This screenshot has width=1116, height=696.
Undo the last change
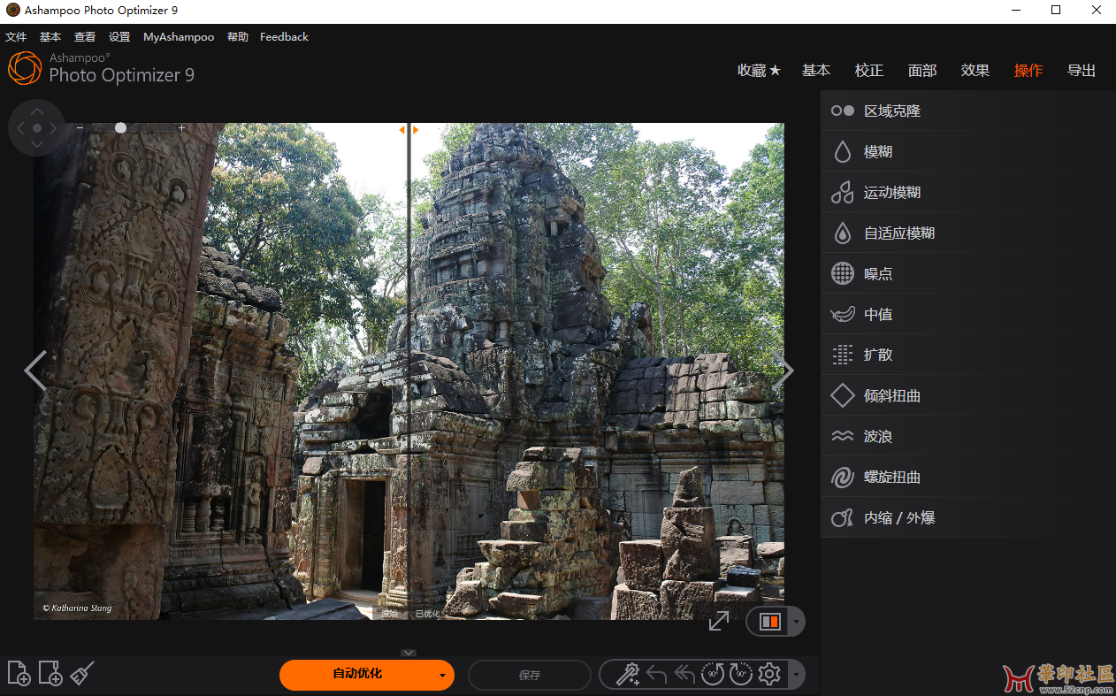(x=656, y=675)
